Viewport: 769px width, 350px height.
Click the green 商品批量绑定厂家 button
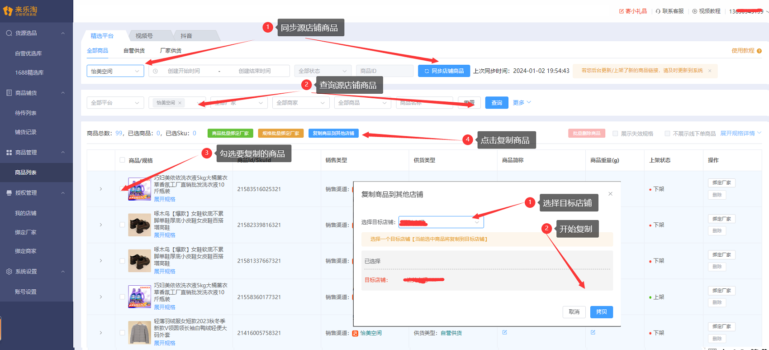(x=230, y=133)
